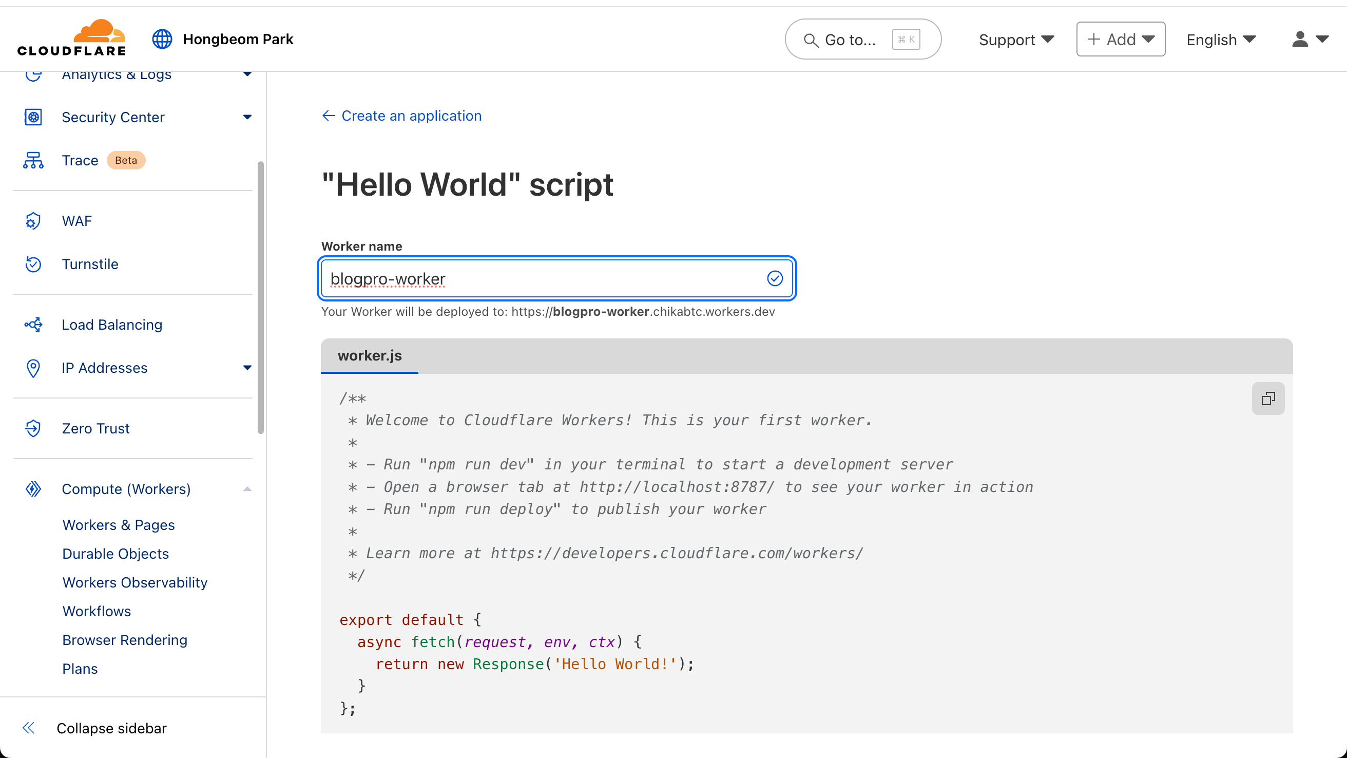Click the back arrow icon
The width and height of the screenshot is (1347, 758).
pyautogui.click(x=329, y=116)
